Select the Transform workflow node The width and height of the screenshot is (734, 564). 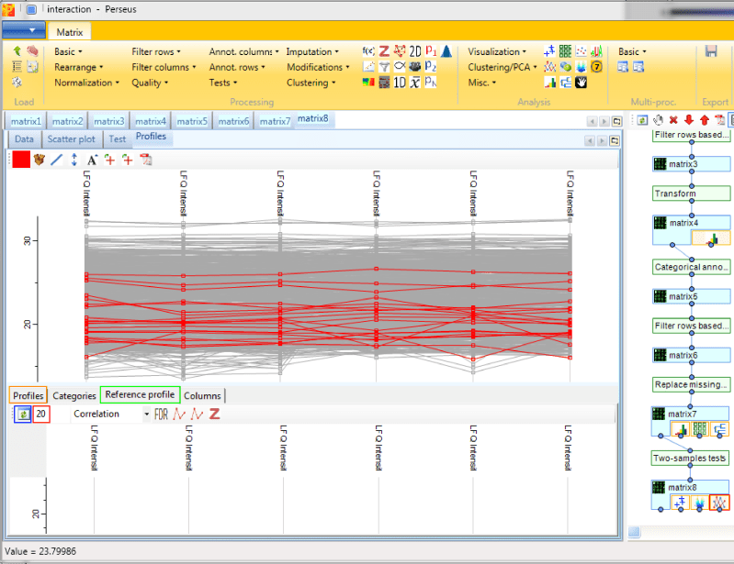point(691,194)
